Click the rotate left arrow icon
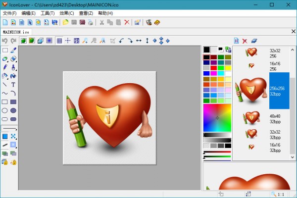Image resolution: width=297 pixels, height=198 pixels. point(122,41)
